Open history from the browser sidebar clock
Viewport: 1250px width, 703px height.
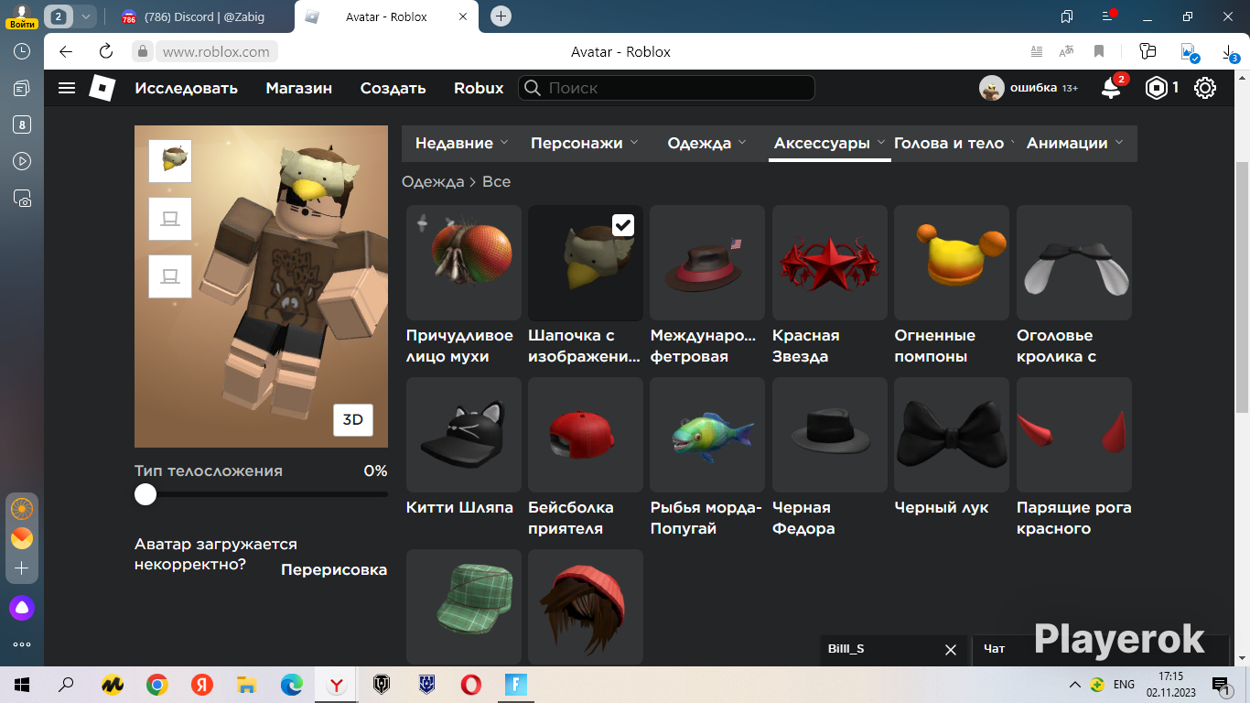pyautogui.click(x=22, y=52)
